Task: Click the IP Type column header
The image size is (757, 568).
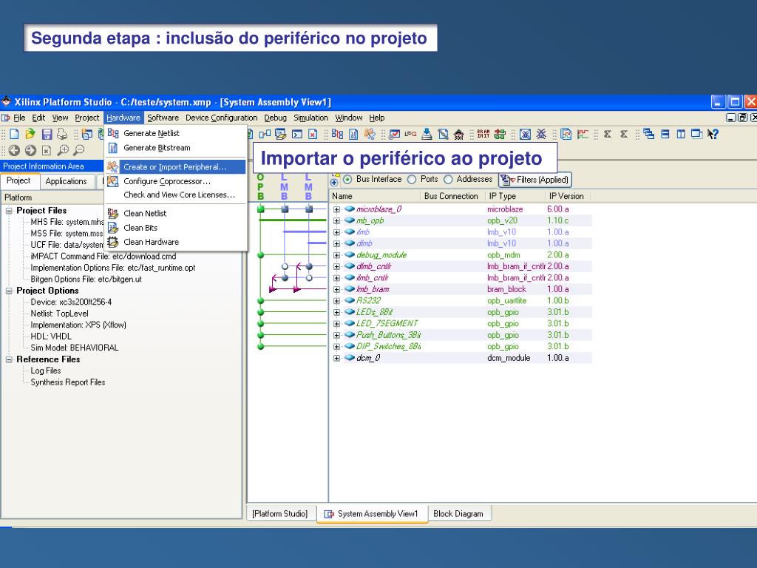Action: [x=515, y=196]
